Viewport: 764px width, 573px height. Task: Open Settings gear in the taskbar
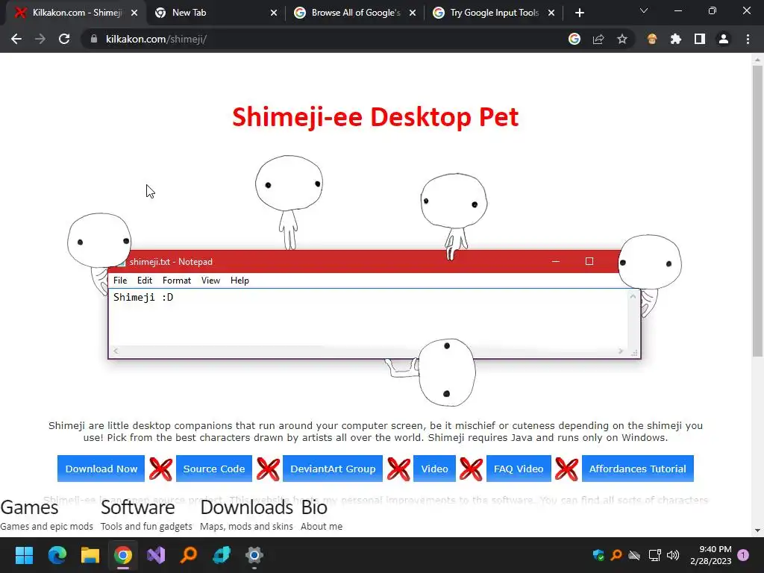254,555
